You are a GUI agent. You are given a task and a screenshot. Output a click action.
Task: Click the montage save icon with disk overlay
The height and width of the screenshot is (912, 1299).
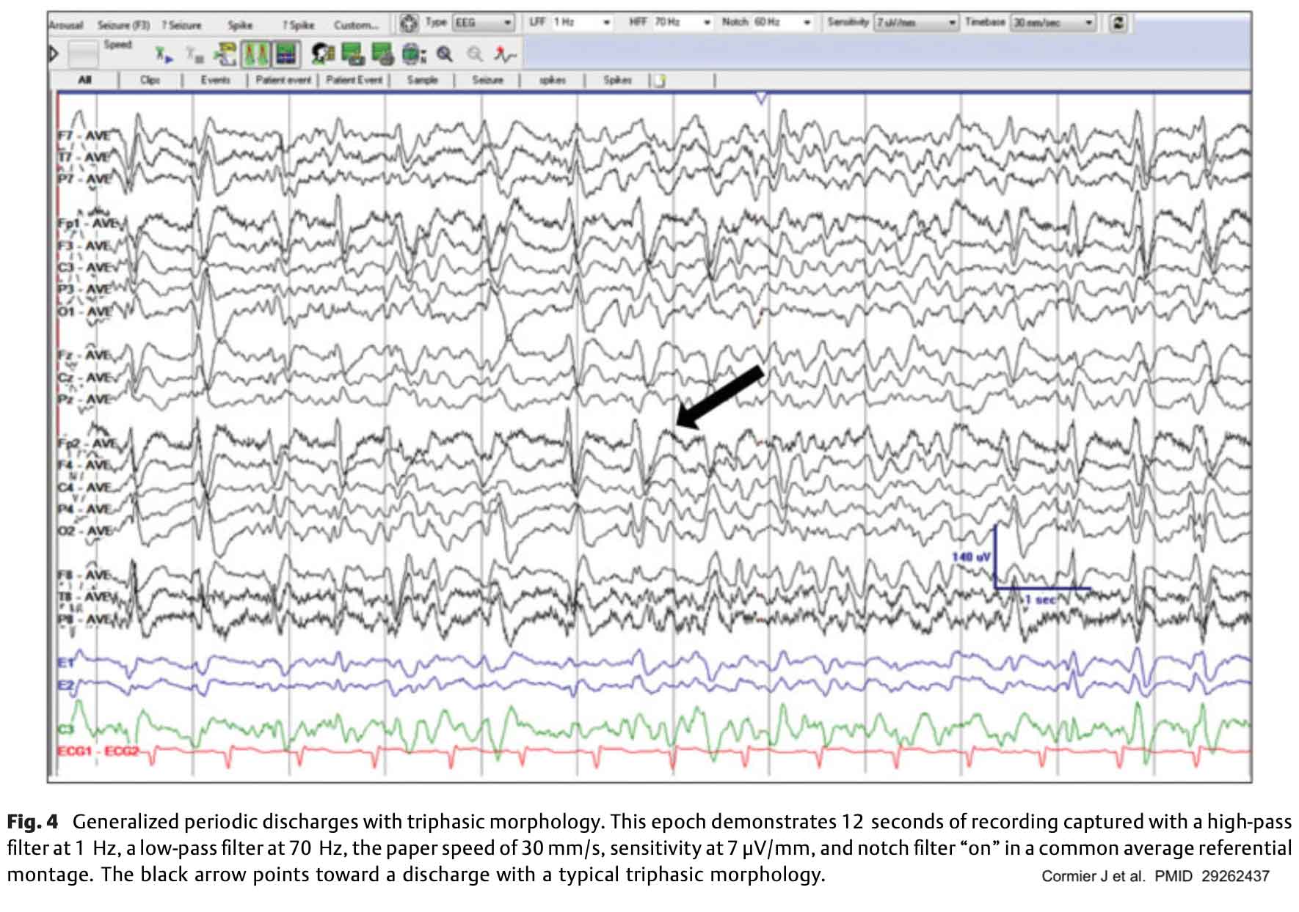pyautogui.click(x=351, y=54)
